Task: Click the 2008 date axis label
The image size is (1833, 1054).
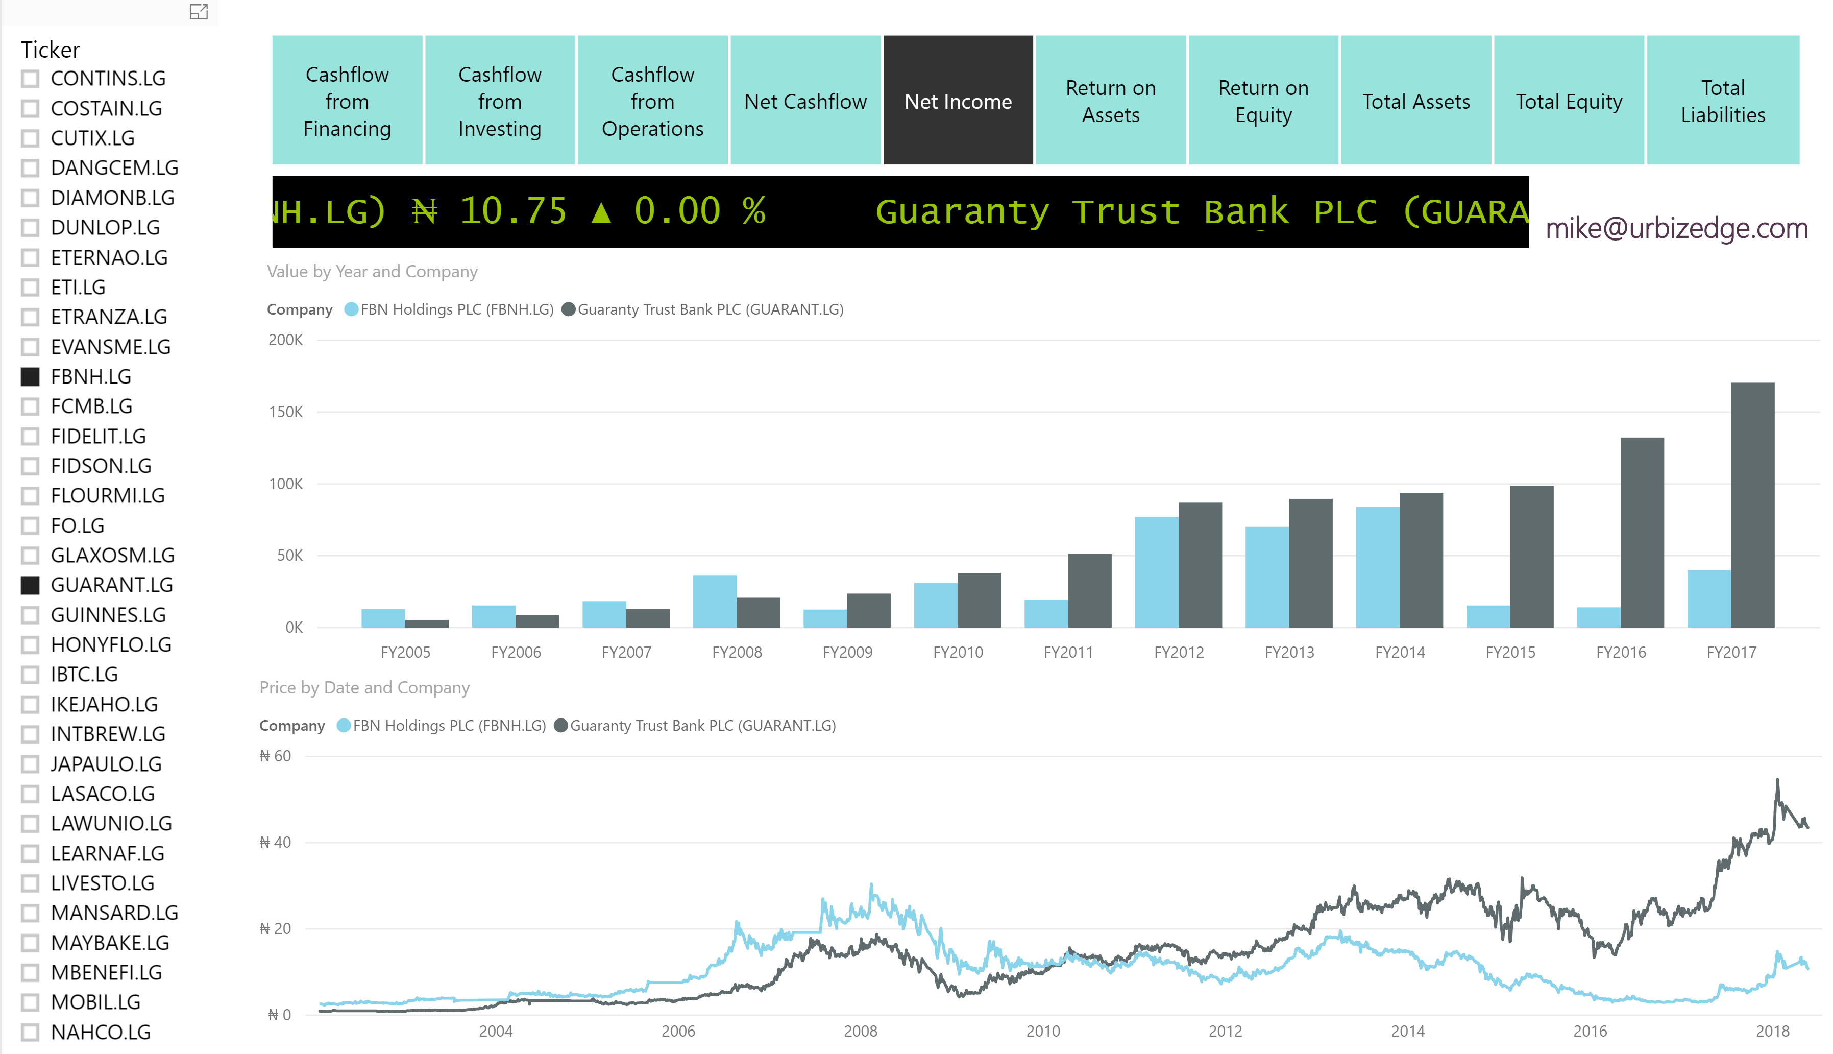Action: click(x=861, y=1031)
